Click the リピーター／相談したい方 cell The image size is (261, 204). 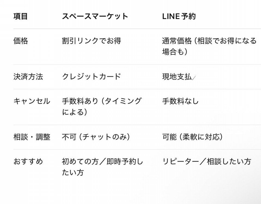207,161
